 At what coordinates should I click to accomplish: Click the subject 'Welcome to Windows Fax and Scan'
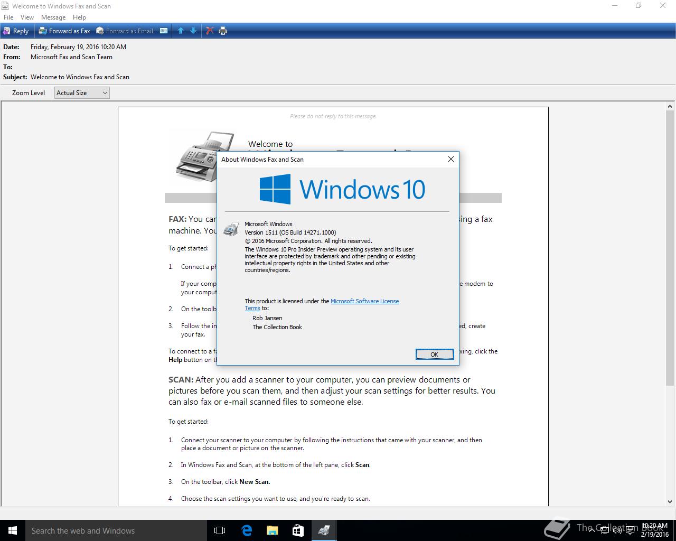point(80,77)
